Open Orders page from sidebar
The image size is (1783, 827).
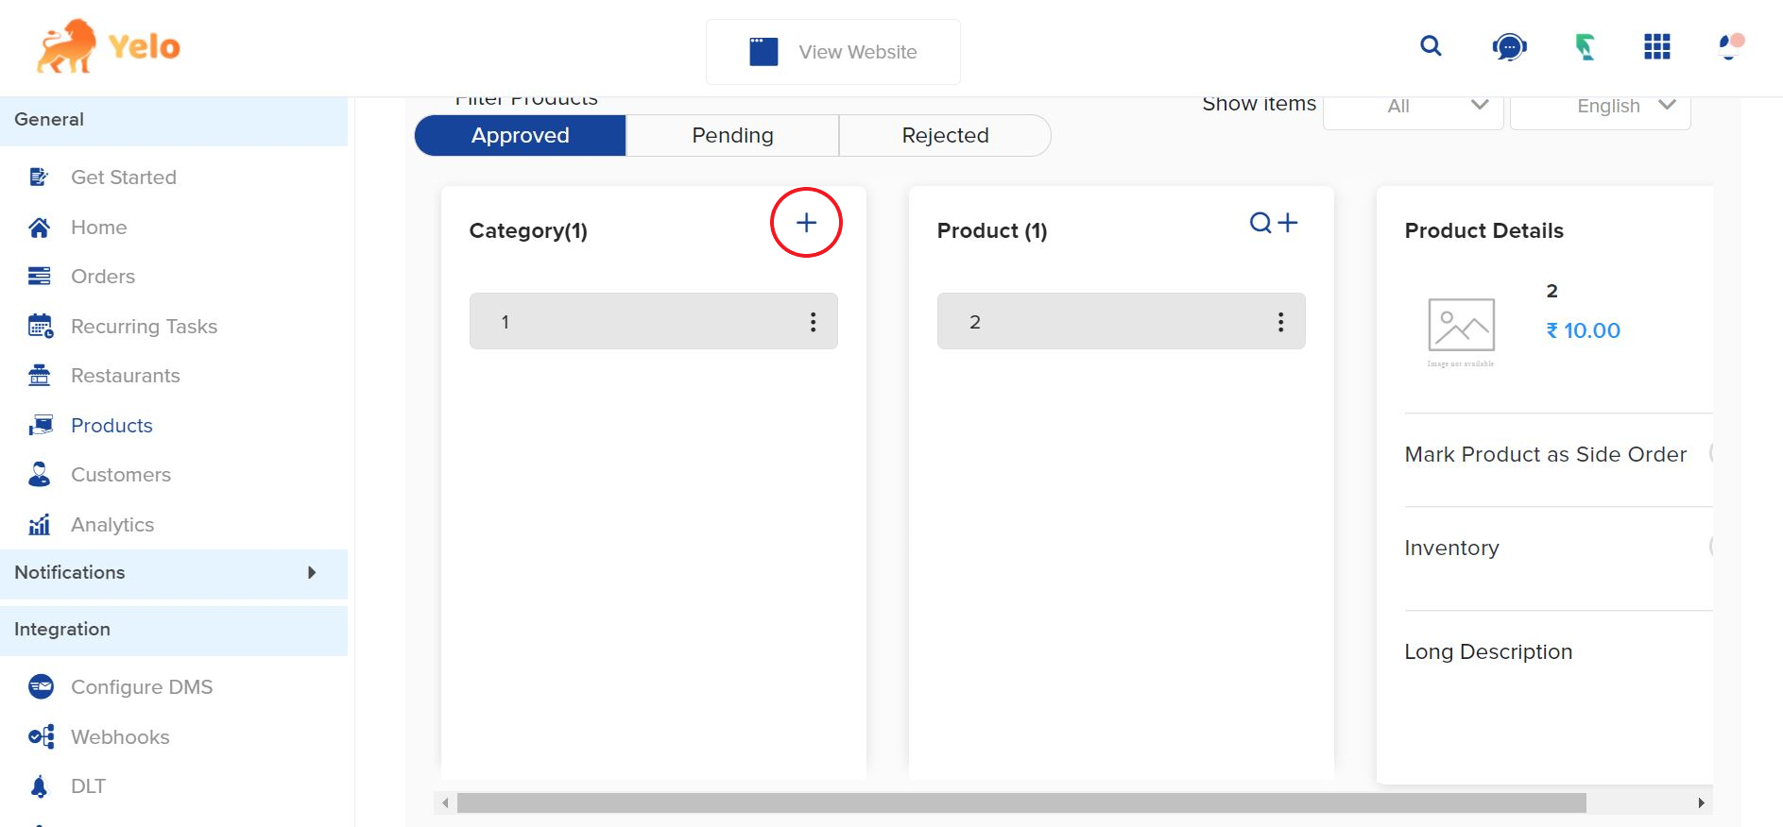(x=103, y=276)
